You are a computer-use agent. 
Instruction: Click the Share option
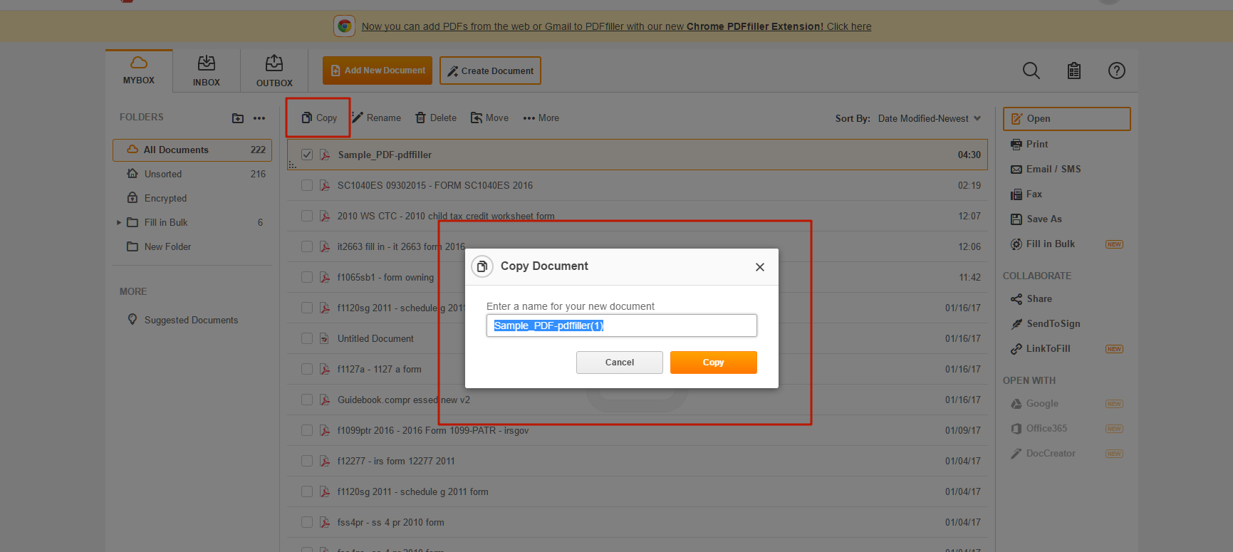(1031, 298)
